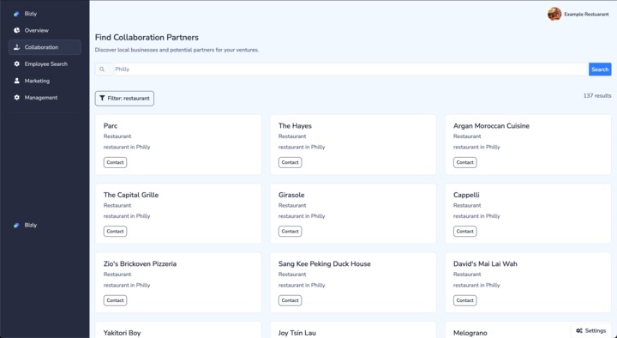The height and width of the screenshot is (338, 617).
Task: Click David's Mai Lai Wah title
Action: click(485, 264)
